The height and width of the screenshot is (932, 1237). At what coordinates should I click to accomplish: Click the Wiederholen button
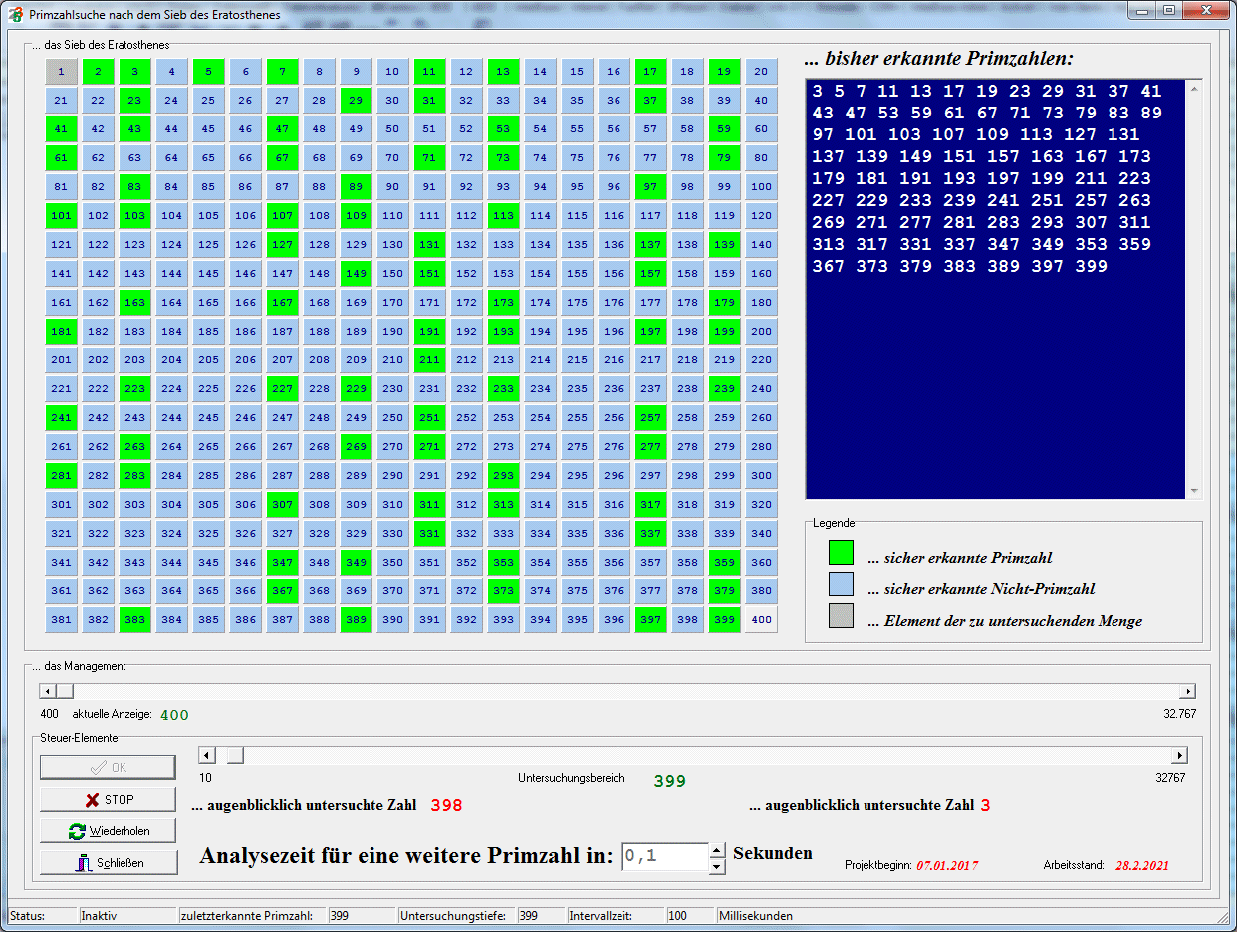point(108,830)
